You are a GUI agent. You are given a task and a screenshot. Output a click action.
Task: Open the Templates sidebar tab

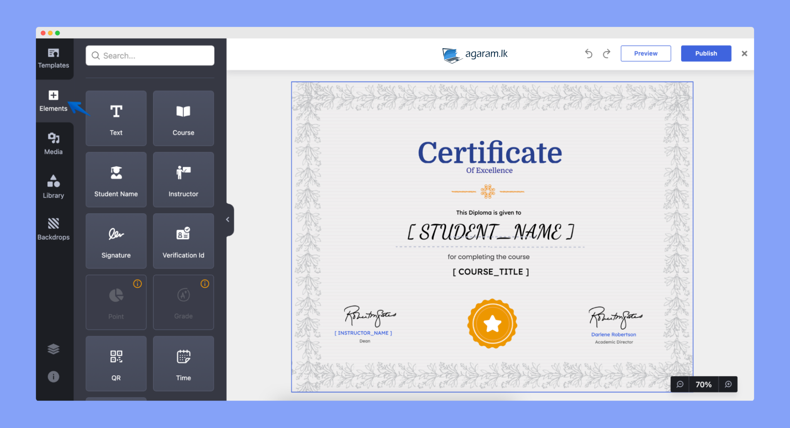[54, 58]
